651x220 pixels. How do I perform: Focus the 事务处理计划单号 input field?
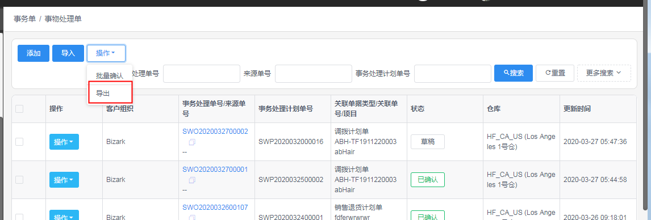[x=453, y=73]
